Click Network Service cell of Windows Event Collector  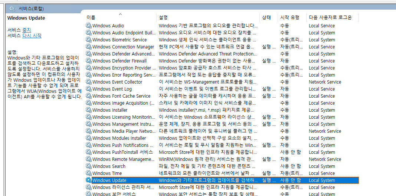click(325, 82)
